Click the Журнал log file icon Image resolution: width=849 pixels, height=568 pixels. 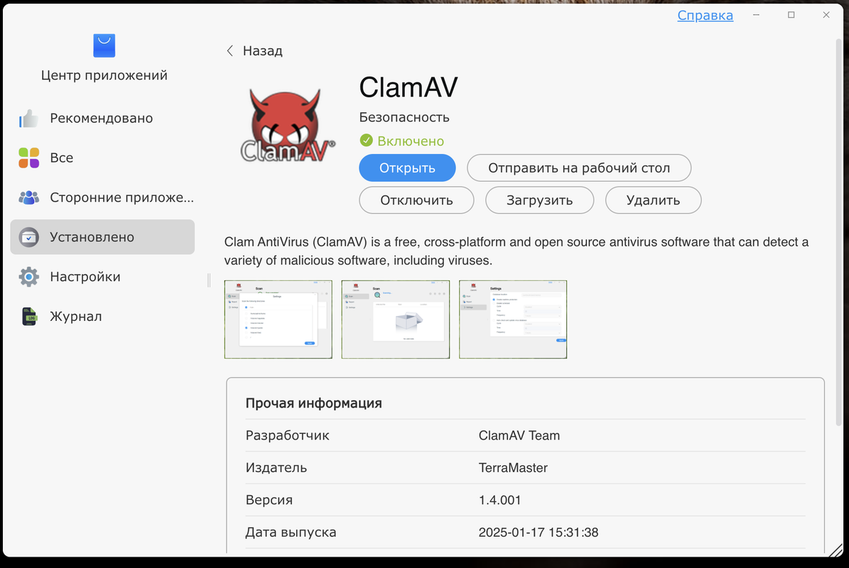tap(29, 317)
